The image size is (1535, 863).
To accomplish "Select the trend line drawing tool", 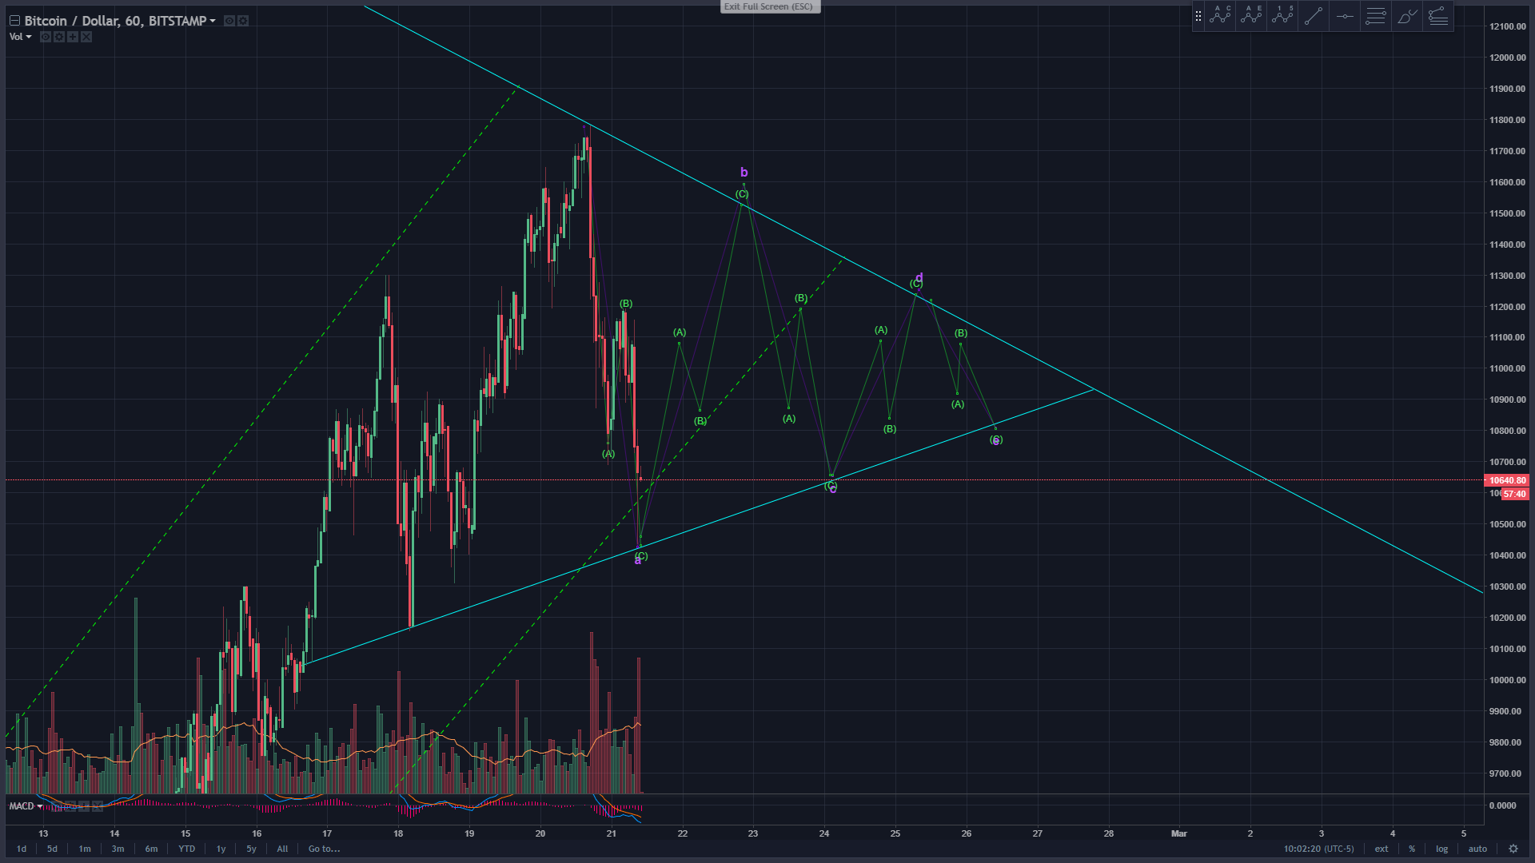I will (x=1314, y=15).
